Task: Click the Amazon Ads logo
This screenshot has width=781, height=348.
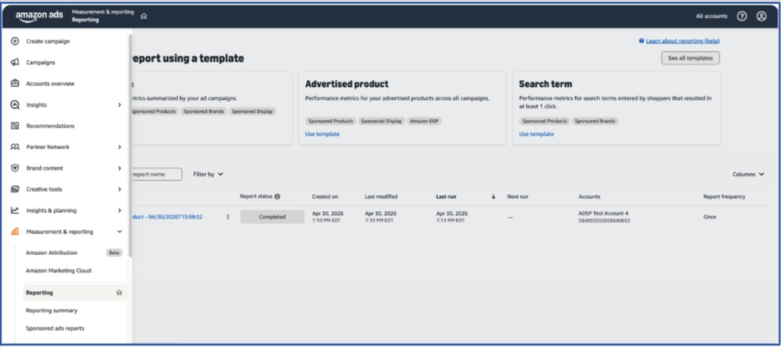Action: (39, 16)
